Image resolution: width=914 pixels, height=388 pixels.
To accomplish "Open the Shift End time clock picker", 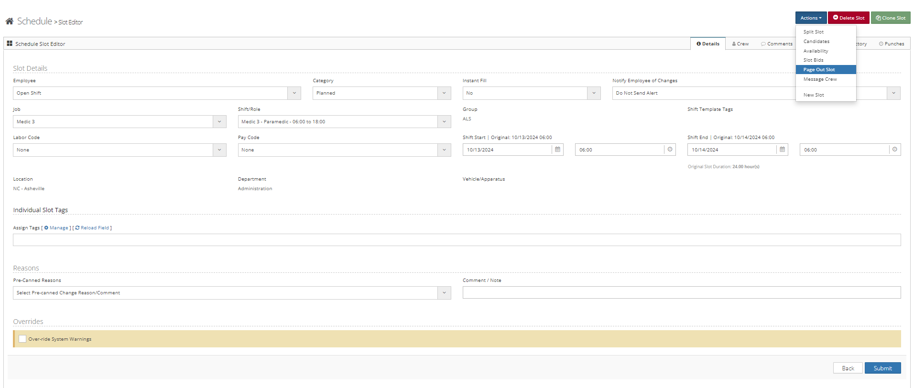I will click(x=894, y=150).
